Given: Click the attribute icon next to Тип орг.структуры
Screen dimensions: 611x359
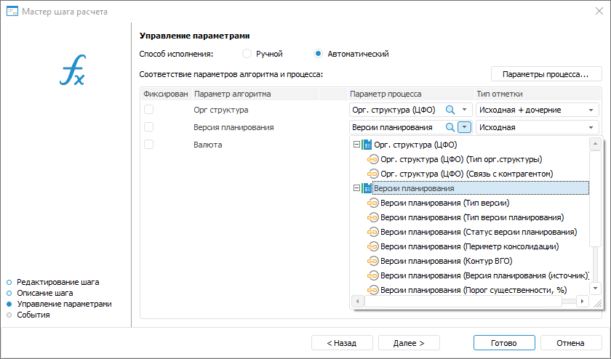Looking at the screenshot, I should pyautogui.click(x=373, y=159).
